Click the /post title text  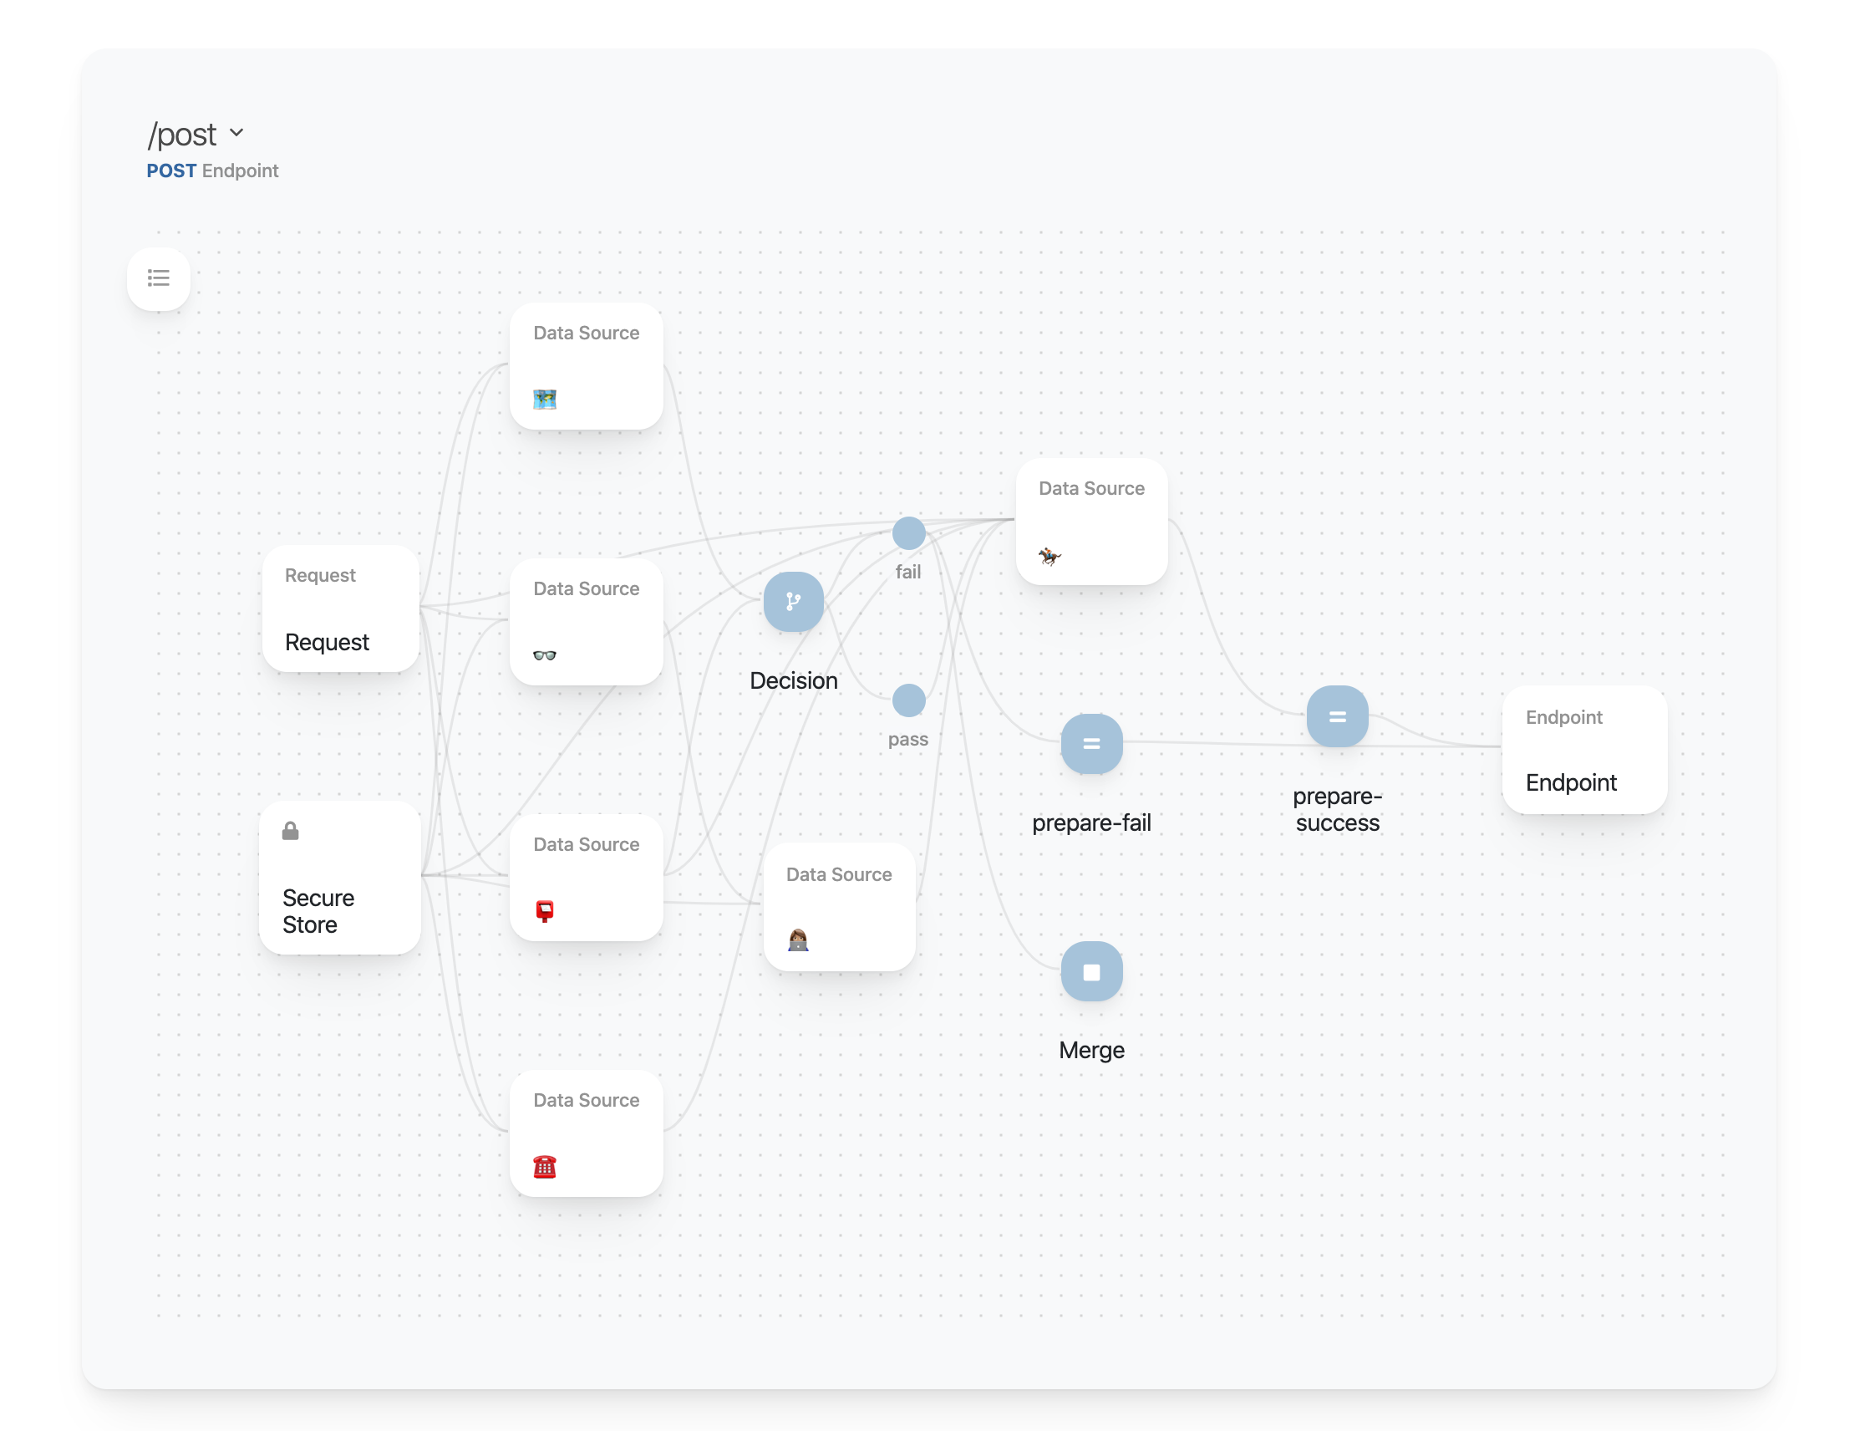click(181, 134)
